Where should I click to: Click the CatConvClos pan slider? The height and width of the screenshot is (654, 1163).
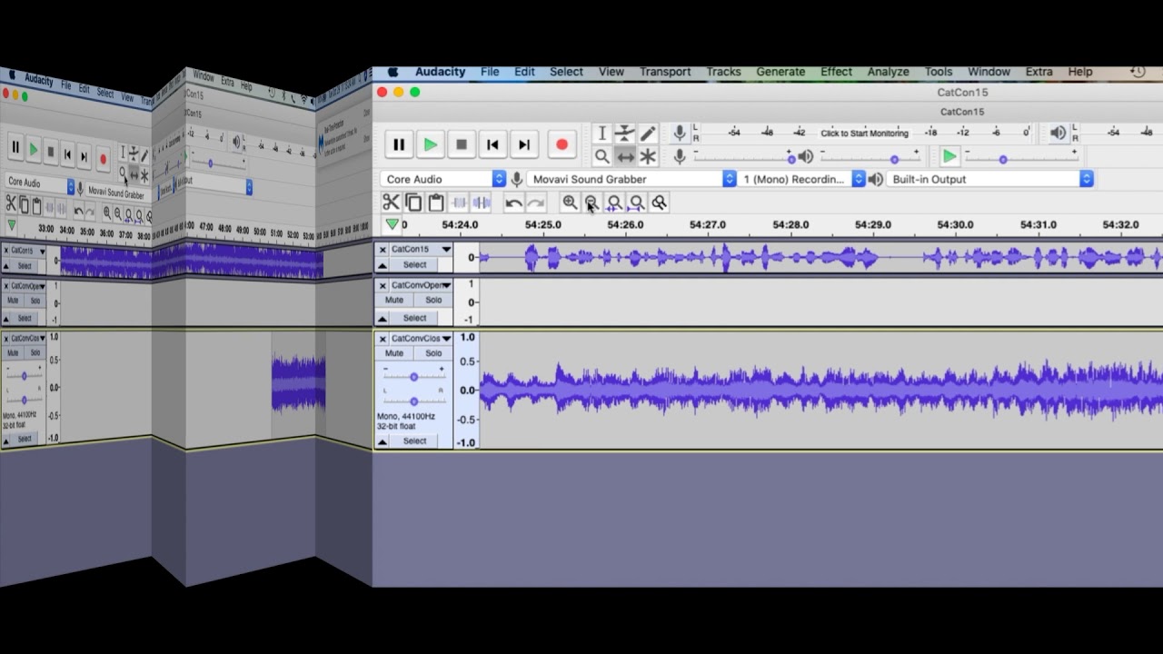pos(413,401)
